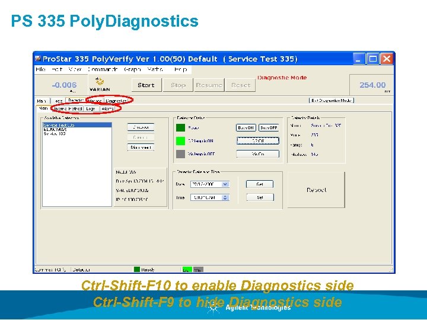Turn both lamps off with Both OFF
This screenshot has width=427, height=320.
(x=269, y=127)
